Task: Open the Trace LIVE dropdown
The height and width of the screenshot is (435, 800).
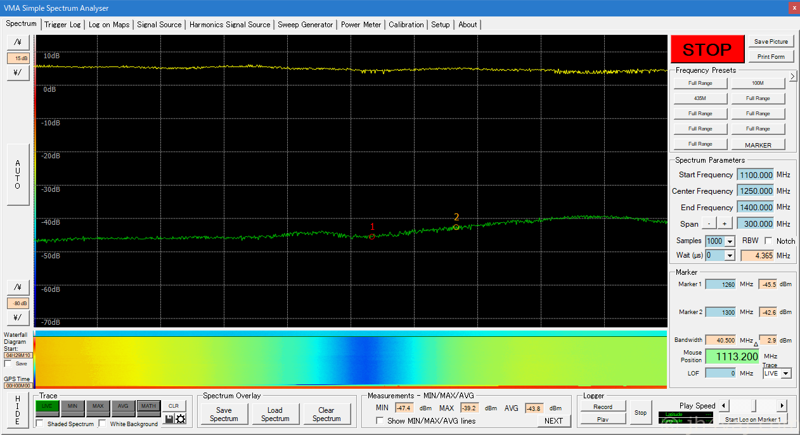Action: (787, 374)
